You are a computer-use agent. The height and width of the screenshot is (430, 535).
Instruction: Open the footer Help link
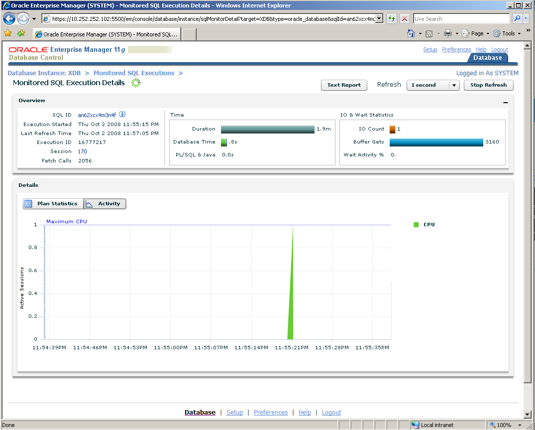[305, 413]
